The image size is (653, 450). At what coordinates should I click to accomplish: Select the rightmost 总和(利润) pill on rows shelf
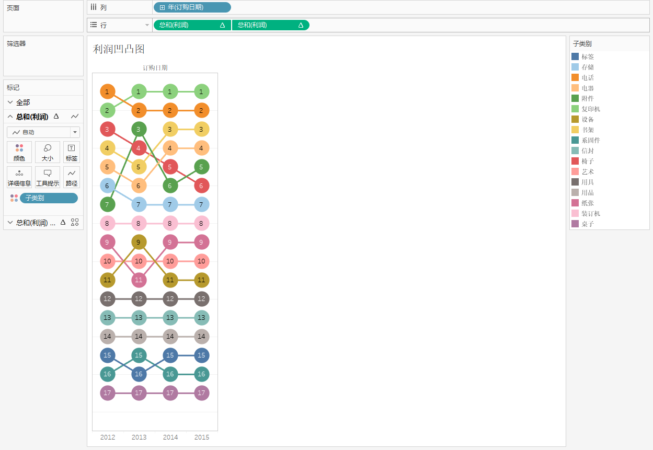270,25
